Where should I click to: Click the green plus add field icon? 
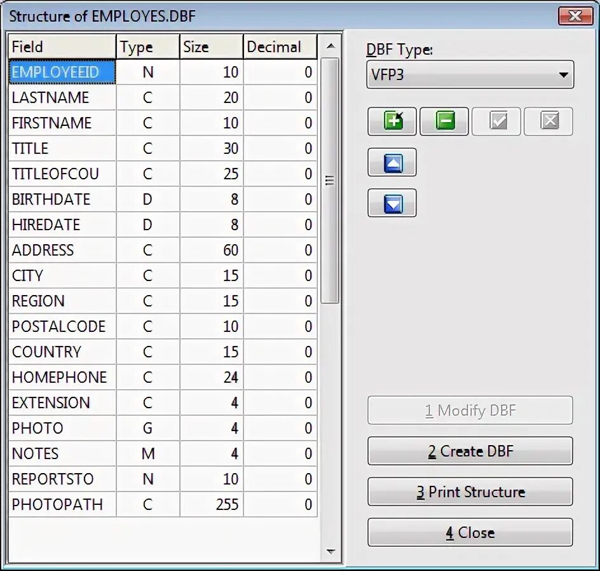coord(392,121)
